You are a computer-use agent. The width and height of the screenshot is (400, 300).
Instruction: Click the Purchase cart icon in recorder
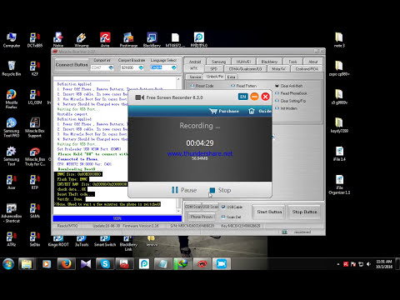click(224, 111)
